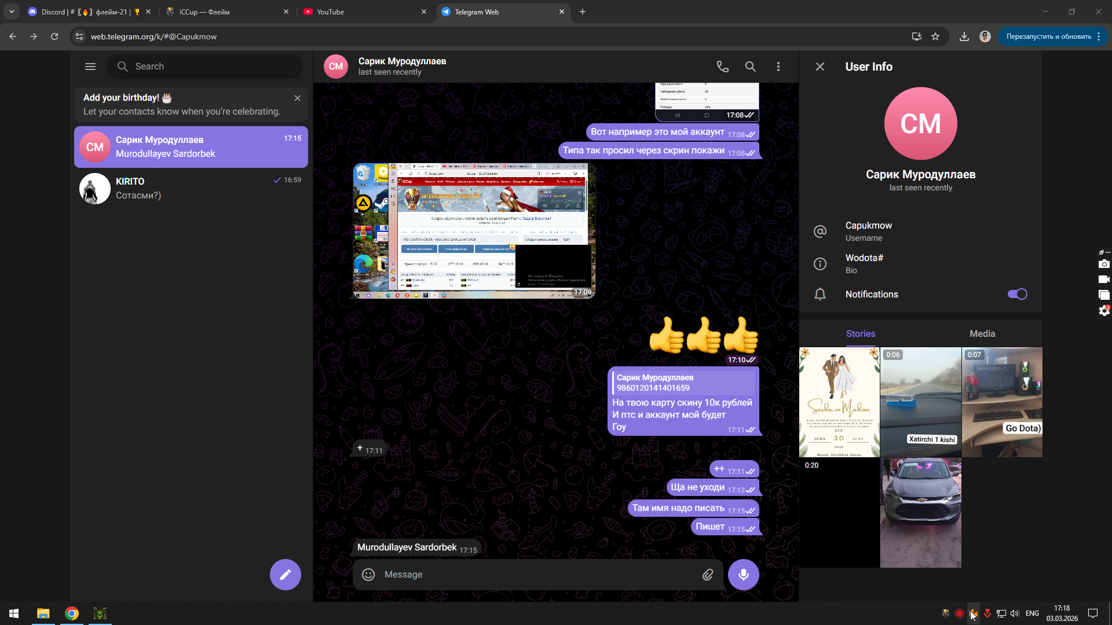
Task: Select the Stories tab
Action: tap(860, 334)
